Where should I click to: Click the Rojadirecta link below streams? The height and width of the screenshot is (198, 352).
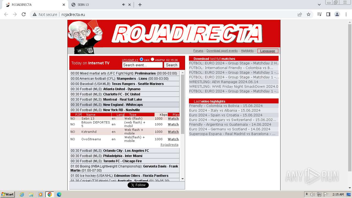[169, 145]
